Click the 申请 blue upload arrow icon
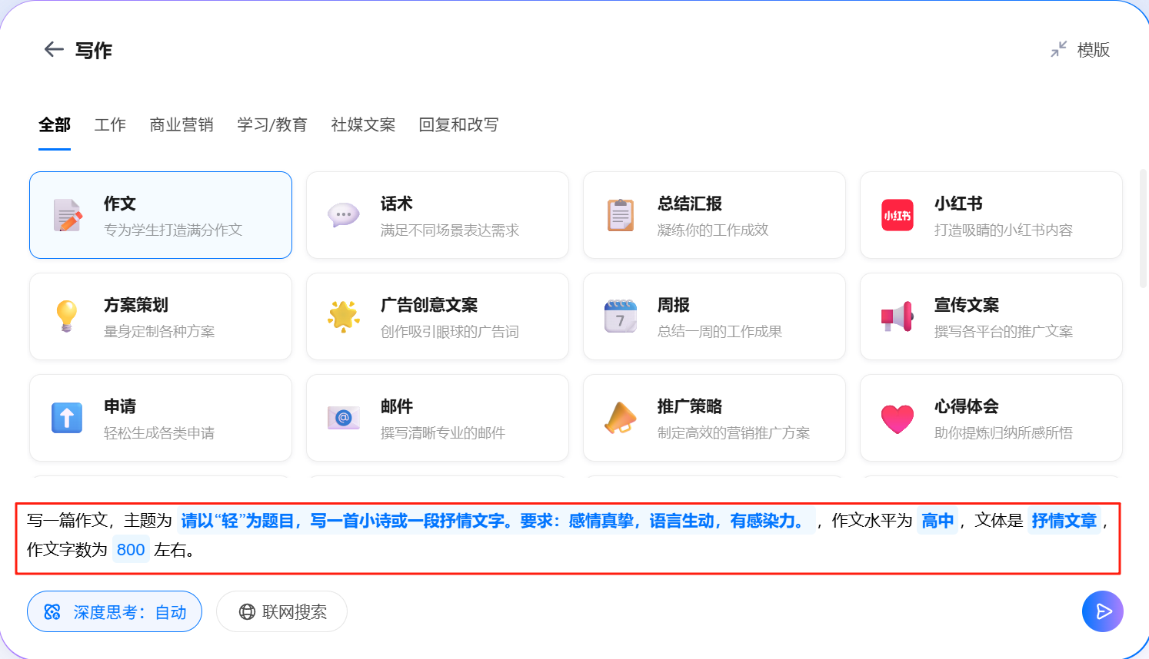Viewport: 1149px width, 659px height. click(x=67, y=418)
